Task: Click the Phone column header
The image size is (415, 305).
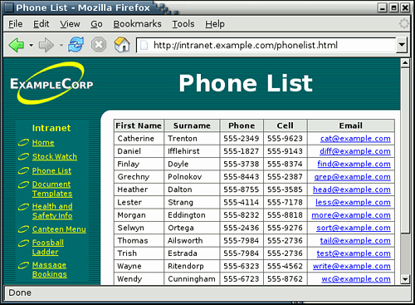Action: 242,125
